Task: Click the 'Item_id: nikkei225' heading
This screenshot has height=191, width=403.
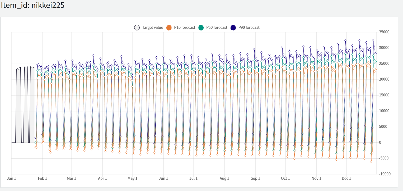Action: coord(33,5)
